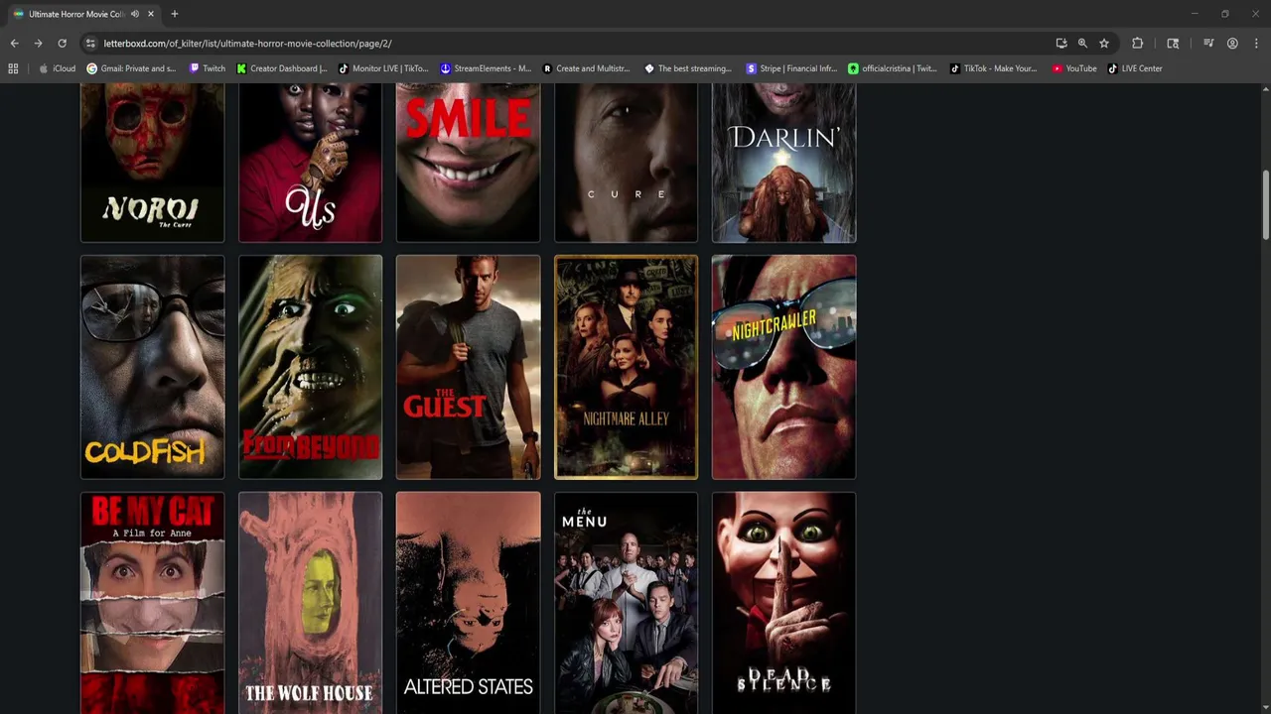1271x714 pixels.
Task: Open the officialcristina Twitch bookmark
Action: pyautogui.click(x=892, y=68)
